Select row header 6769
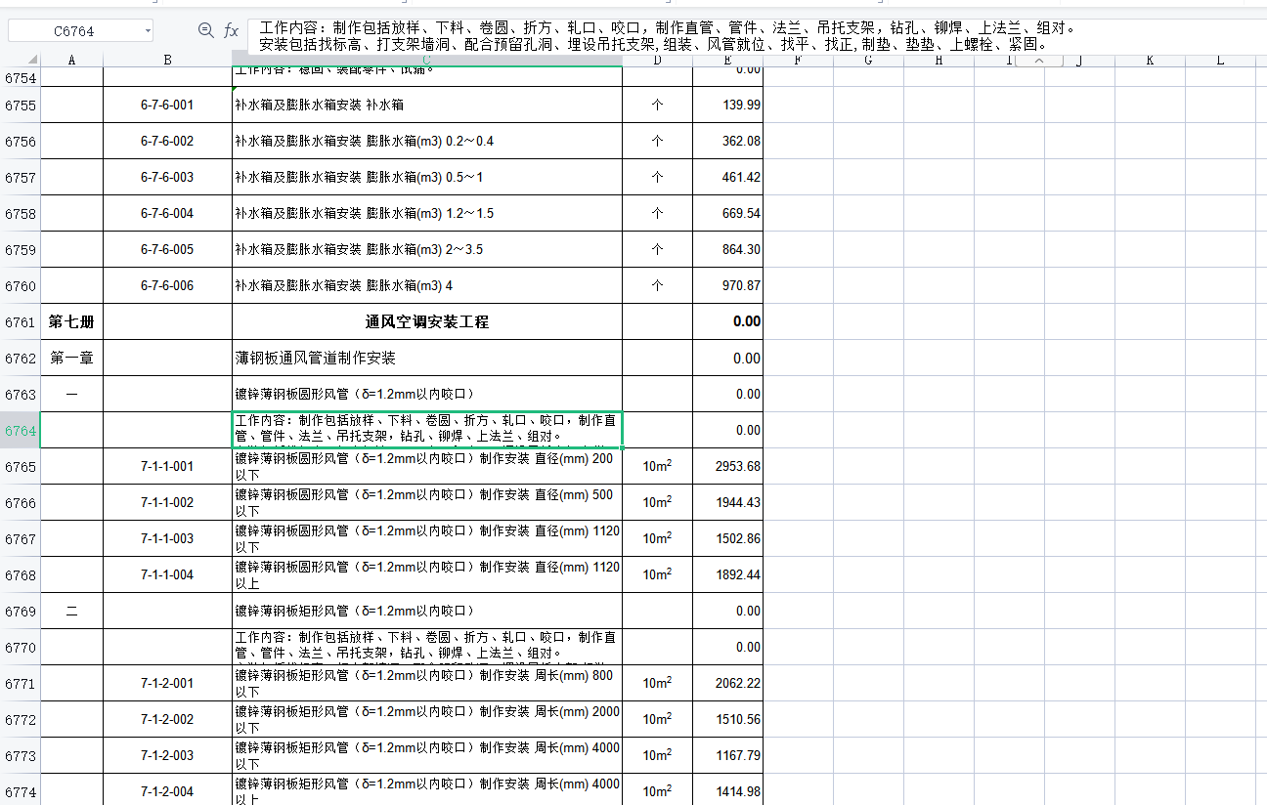Screen dimensions: 1267x805 [21, 611]
